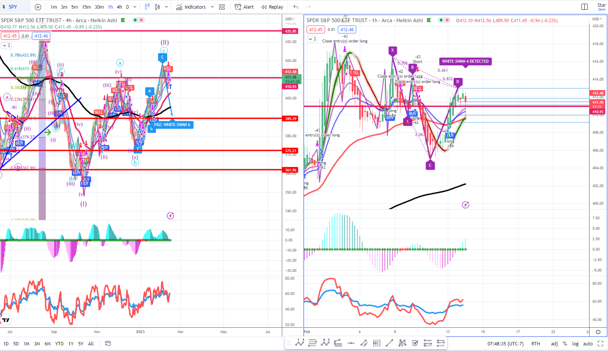Expand the timeframe interval dropdown chevron

pos(135,7)
